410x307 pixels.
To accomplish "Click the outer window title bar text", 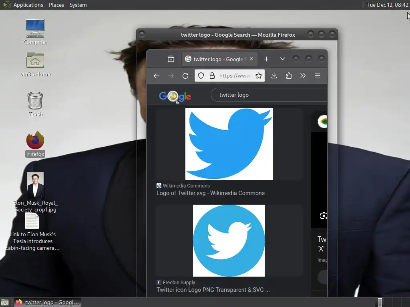I will (238, 35).
